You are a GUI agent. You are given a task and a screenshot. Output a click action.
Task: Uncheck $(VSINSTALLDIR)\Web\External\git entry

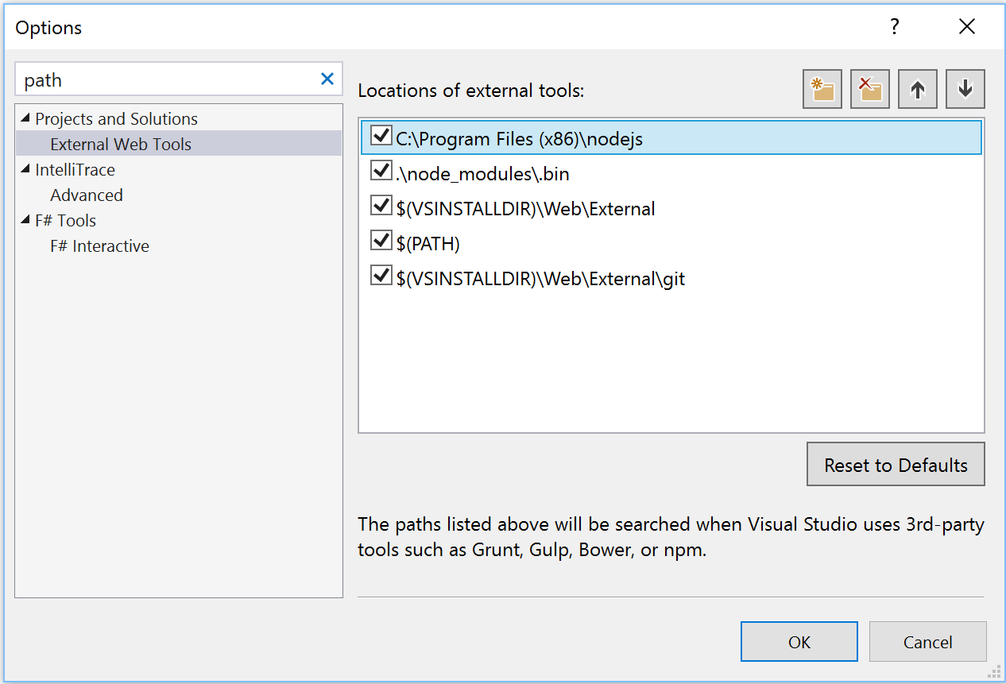point(381,276)
